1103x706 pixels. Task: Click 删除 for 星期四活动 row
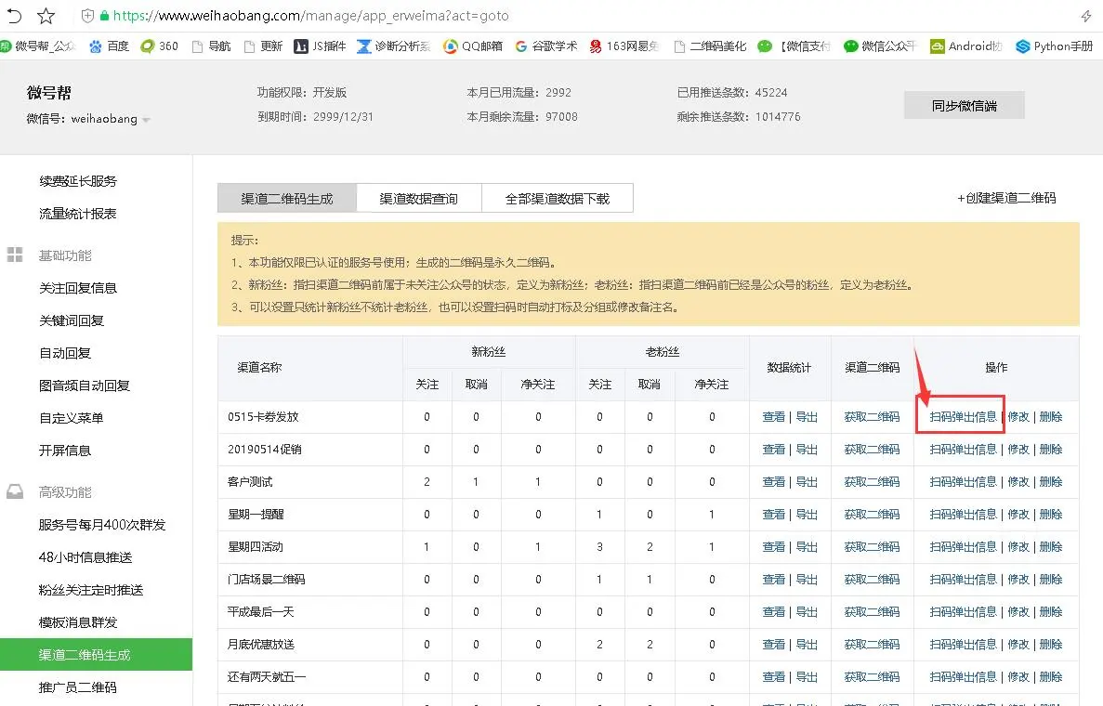click(x=1050, y=547)
